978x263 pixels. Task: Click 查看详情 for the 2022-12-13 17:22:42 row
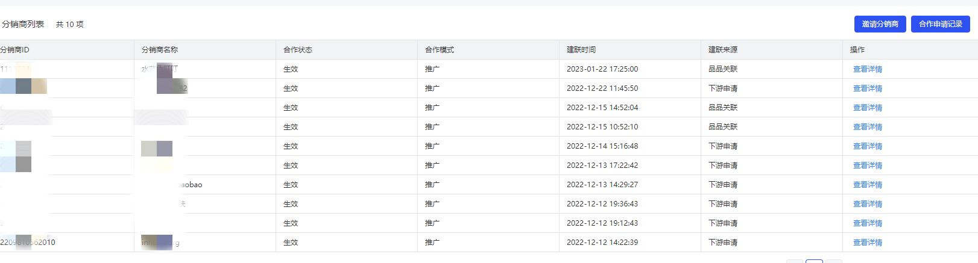tap(867, 166)
